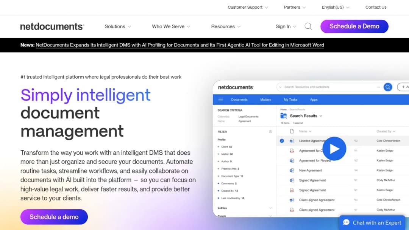This screenshot has width=409, height=230.
Task: Click the Search Results folder icon
Action: point(284,116)
